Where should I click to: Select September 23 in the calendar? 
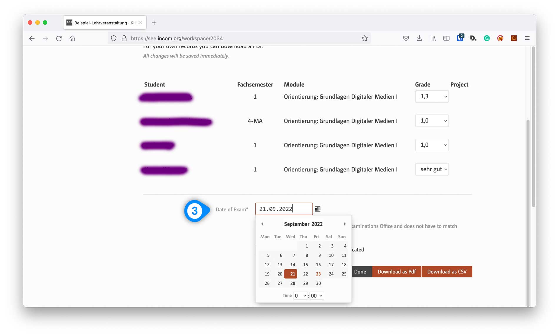318,274
